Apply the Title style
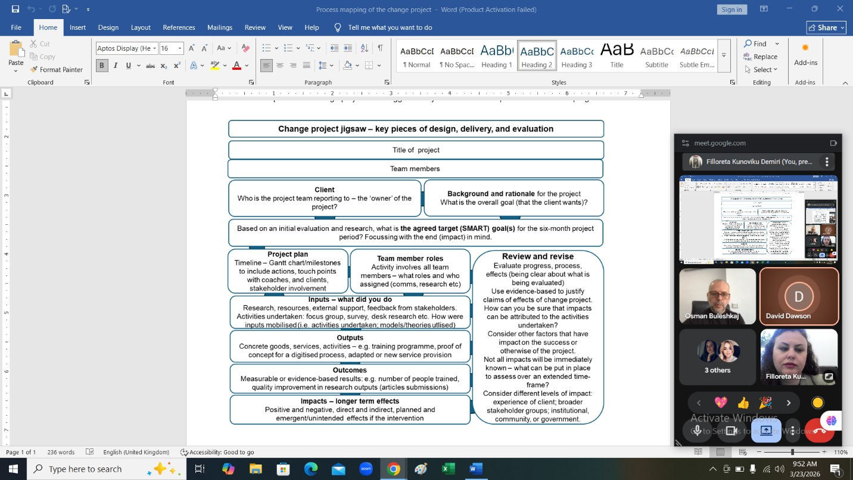Screen dimensions: 853x480 click(617, 55)
